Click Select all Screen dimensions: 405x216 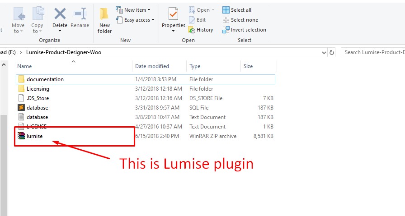[x=236, y=10]
